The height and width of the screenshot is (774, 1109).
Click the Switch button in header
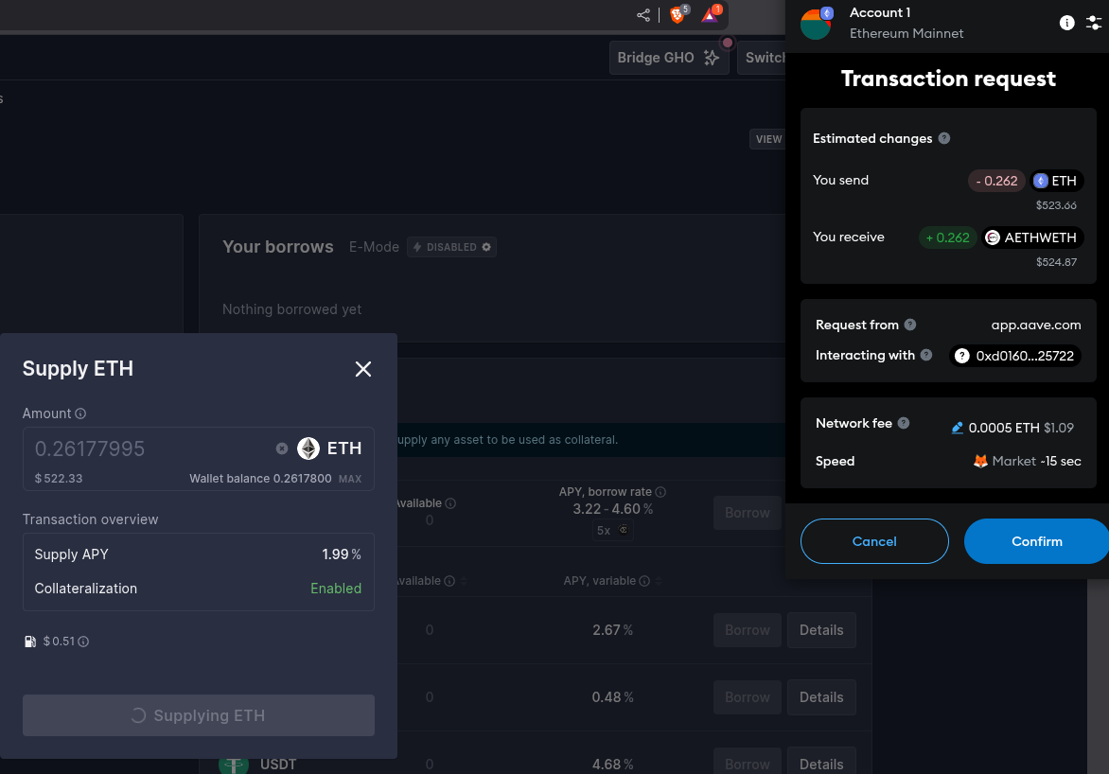761,58
